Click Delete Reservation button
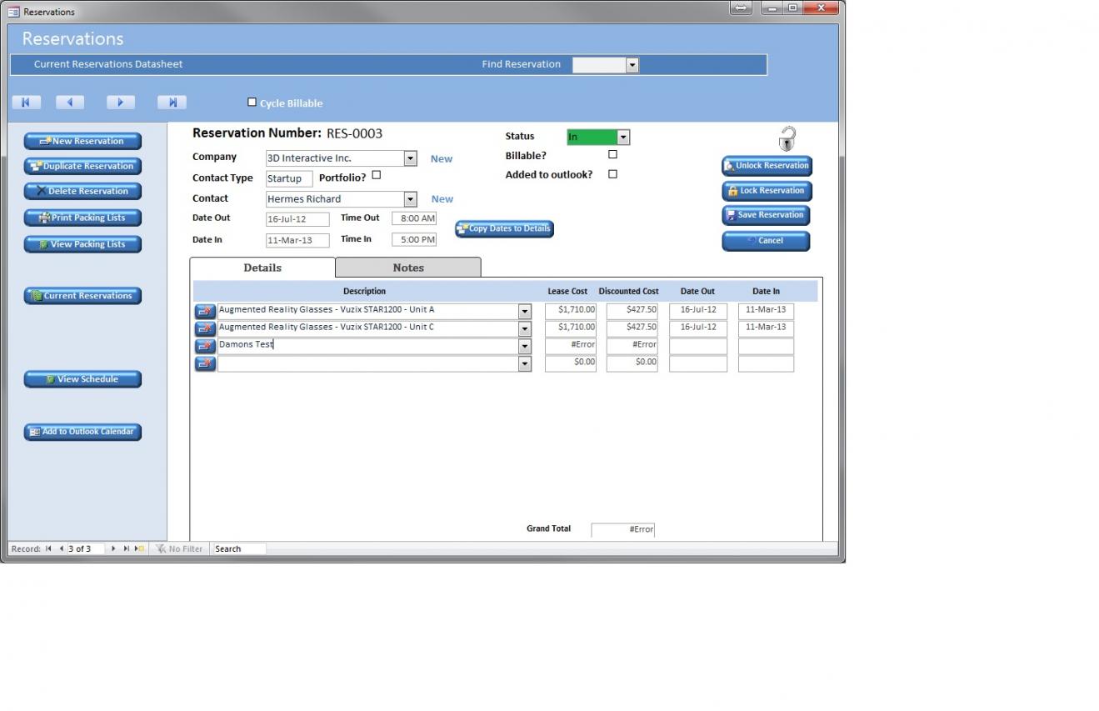 [82, 191]
